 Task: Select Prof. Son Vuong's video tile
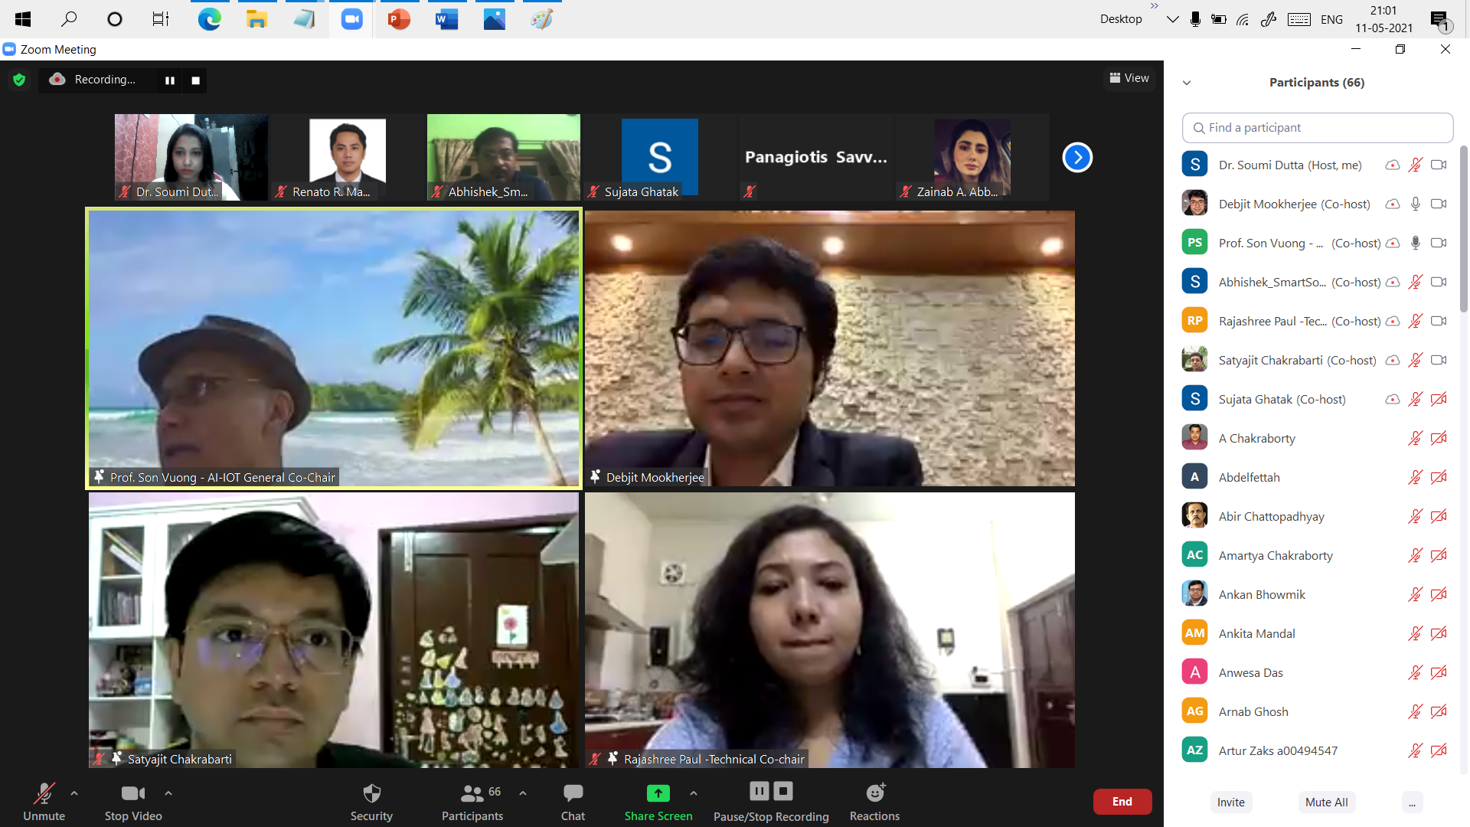tap(334, 348)
